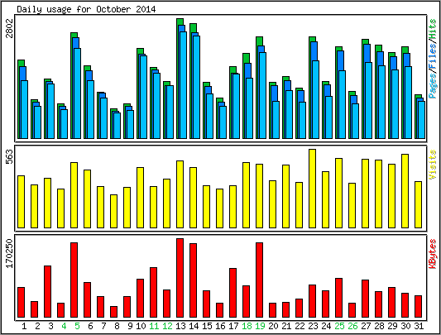Click the day 10 axis label
Screen dimensions: 441x335
click(x=141, y=326)
